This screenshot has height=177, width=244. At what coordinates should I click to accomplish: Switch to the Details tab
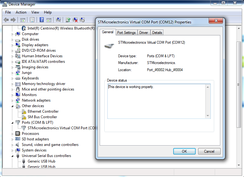tap(157, 33)
